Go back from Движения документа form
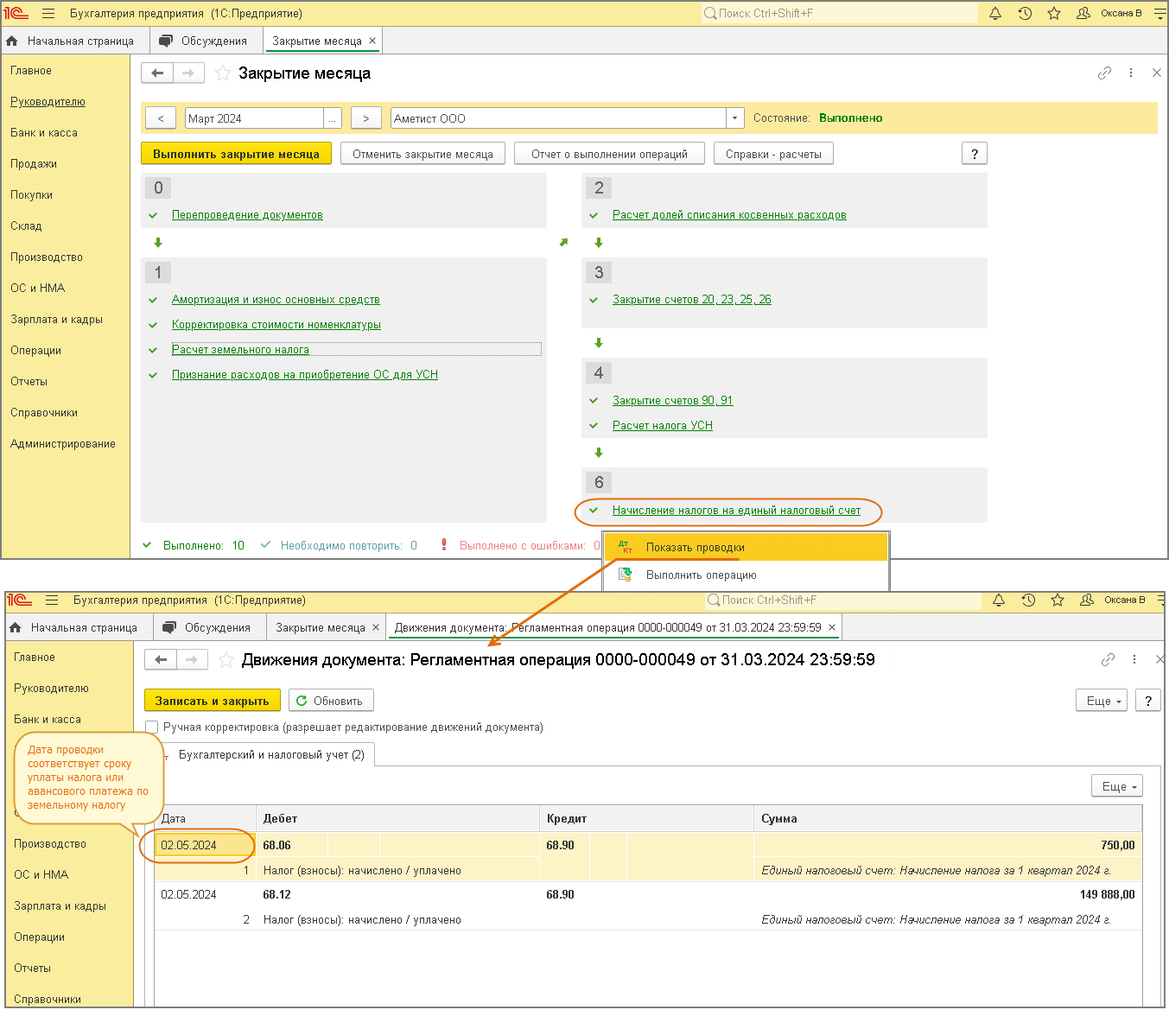This screenshot has height=1010, width=1169. [x=161, y=660]
